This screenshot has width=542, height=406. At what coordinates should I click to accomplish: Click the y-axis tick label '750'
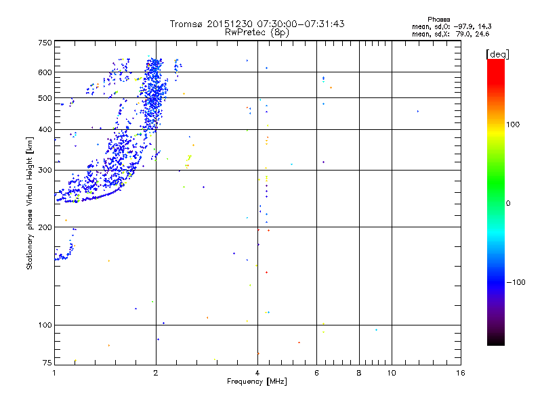coord(45,43)
